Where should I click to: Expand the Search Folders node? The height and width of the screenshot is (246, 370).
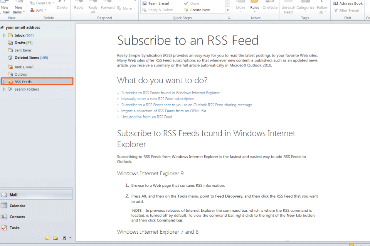[x=4, y=89]
